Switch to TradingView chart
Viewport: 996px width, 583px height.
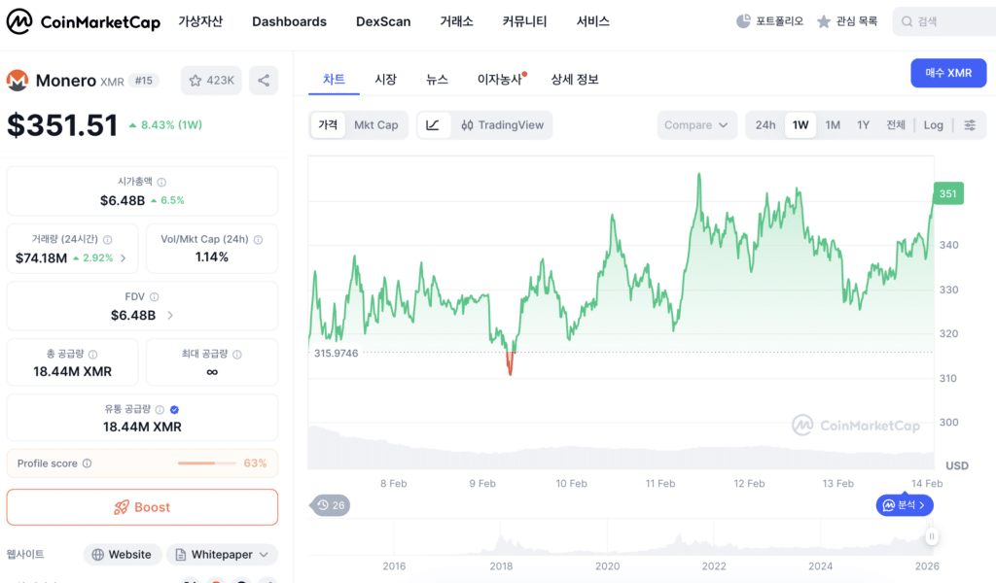point(503,125)
